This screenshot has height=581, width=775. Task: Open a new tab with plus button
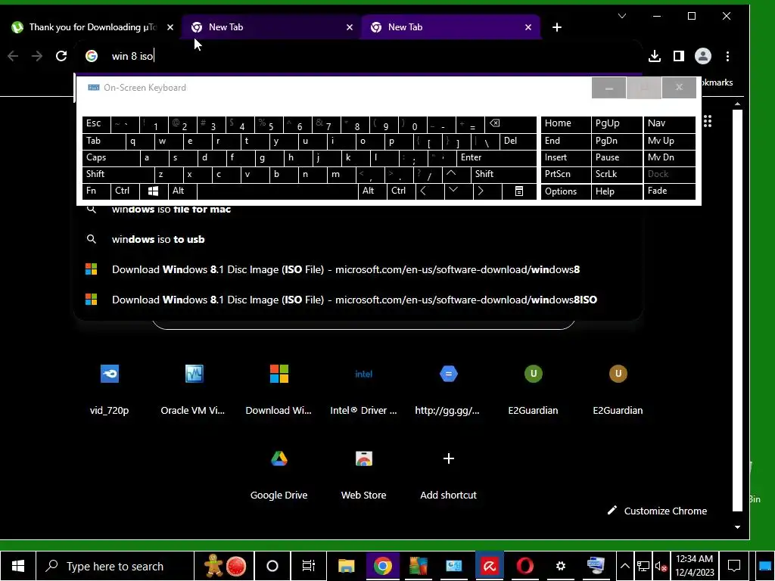[557, 27]
